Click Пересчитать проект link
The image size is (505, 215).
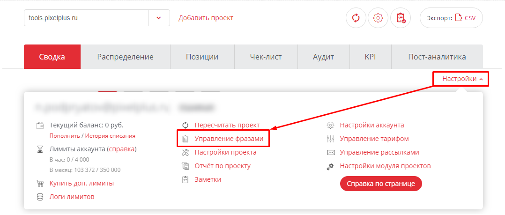(x=227, y=125)
